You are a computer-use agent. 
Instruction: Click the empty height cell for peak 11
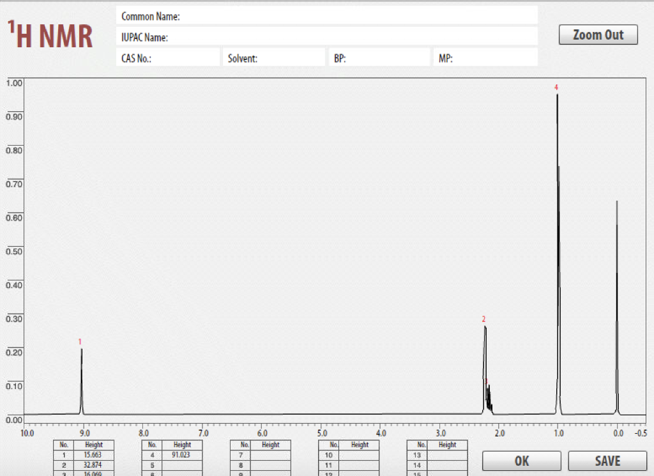point(359,464)
